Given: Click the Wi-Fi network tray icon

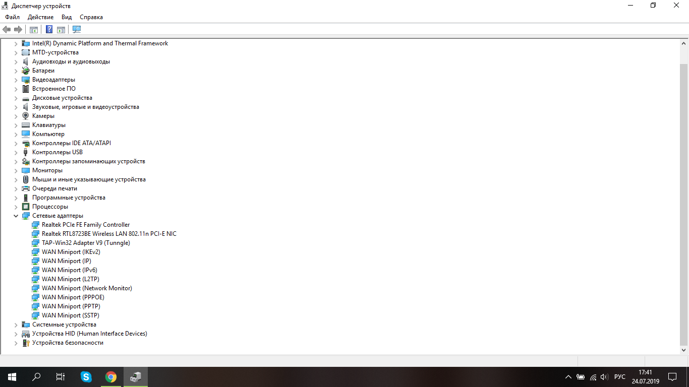Looking at the screenshot, I should pyautogui.click(x=593, y=377).
